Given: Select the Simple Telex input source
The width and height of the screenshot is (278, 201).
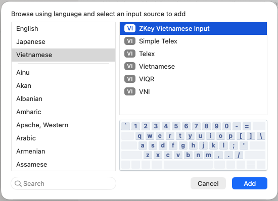Looking at the screenshot, I should coord(193,41).
